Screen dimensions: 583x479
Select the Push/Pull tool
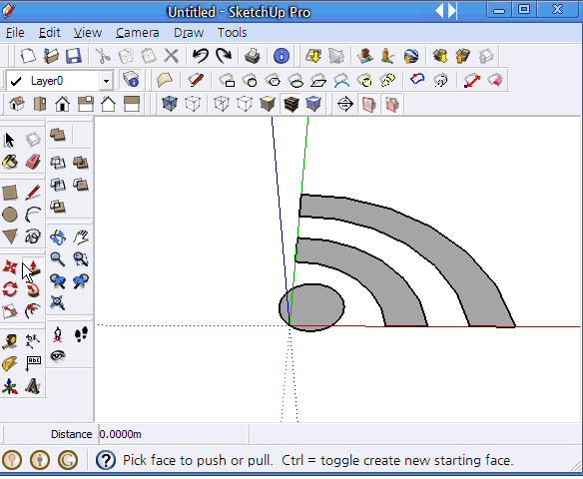click(33, 267)
